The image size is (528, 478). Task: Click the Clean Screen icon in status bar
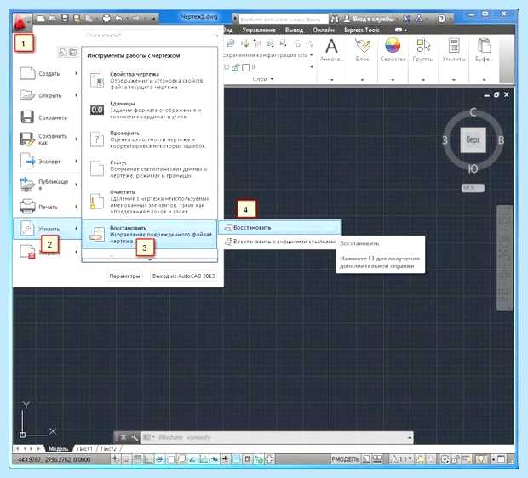tap(501, 458)
